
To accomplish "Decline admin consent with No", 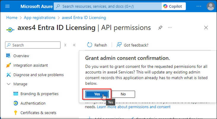I will click(x=123, y=94).
